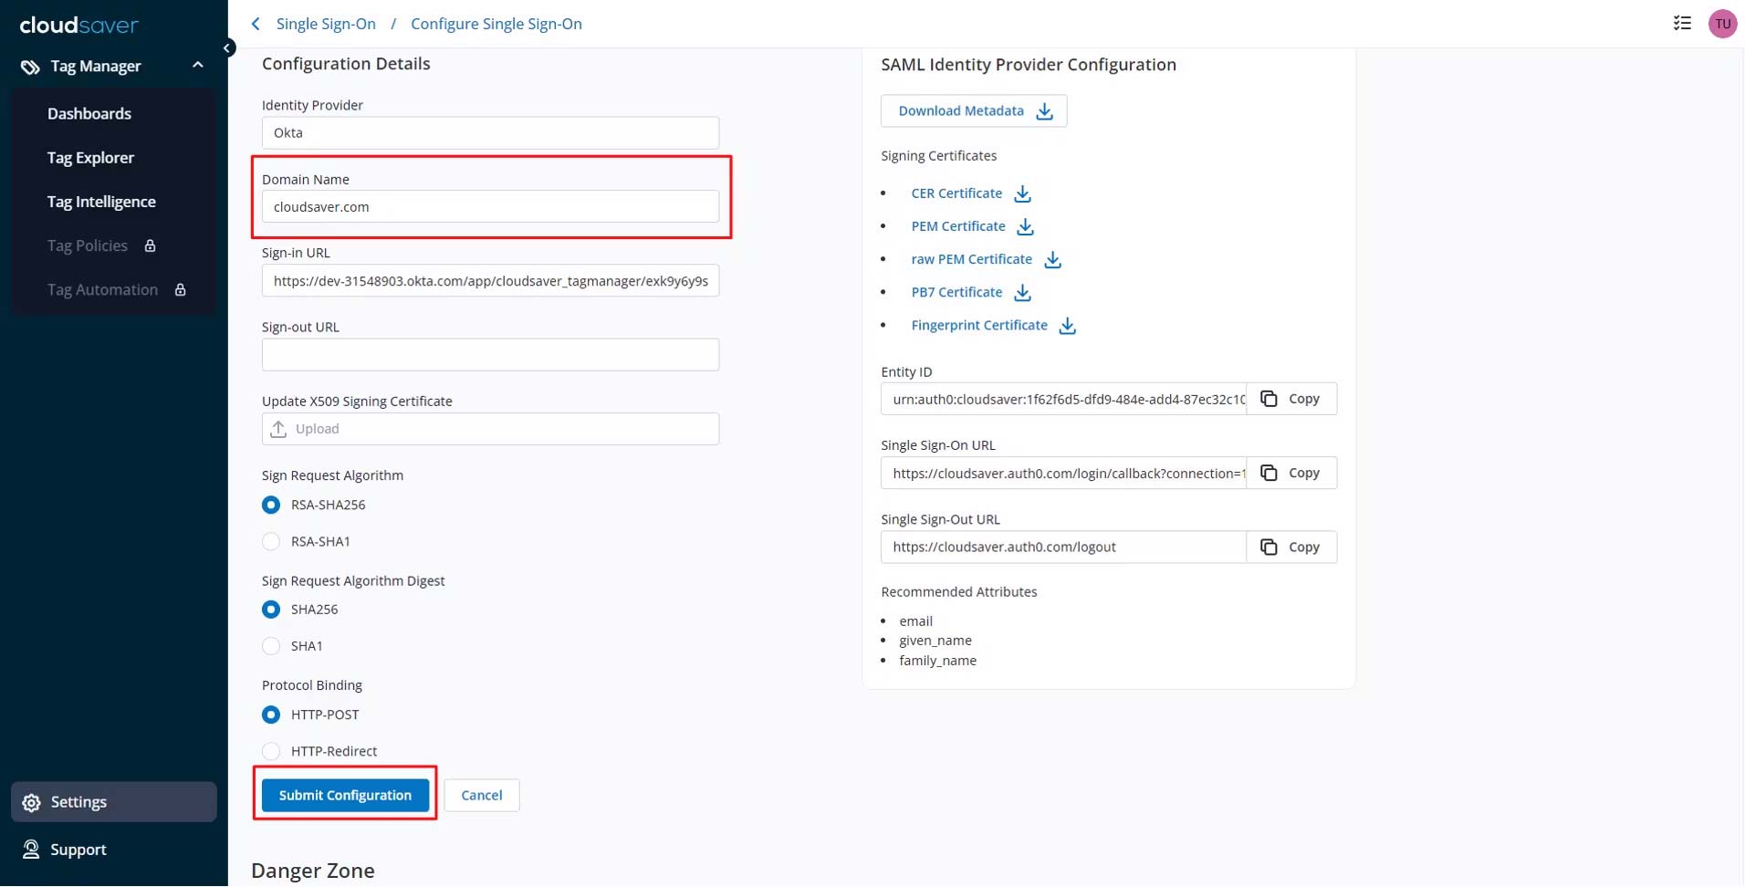Download the CER Certificate via its icon
Image resolution: width=1745 pixels, height=887 pixels.
(x=1022, y=193)
